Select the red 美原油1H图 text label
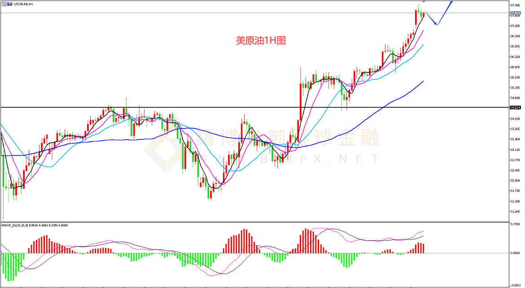Image resolution: width=525 pixels, height=288 pixels. point(261,40)
